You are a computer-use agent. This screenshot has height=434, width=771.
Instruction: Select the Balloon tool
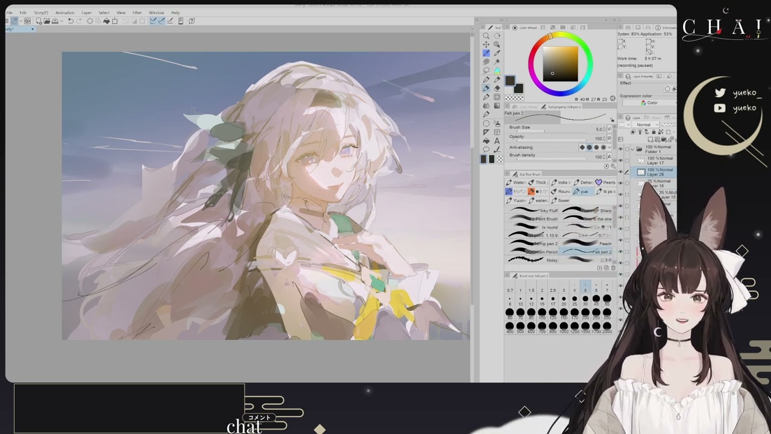click(486, 149)
